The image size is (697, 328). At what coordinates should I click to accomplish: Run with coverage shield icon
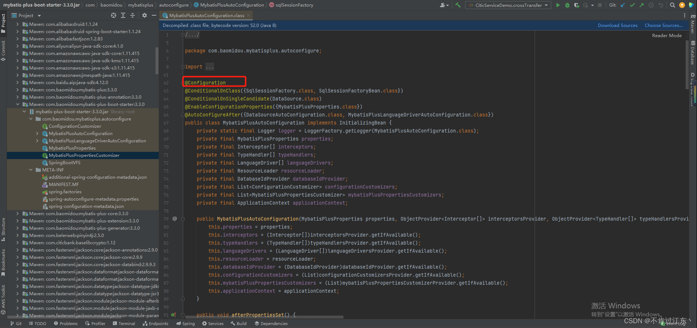coord(576,5)
